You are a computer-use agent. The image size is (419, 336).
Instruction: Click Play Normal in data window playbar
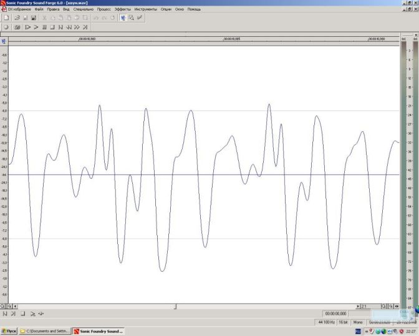[32, 314]
